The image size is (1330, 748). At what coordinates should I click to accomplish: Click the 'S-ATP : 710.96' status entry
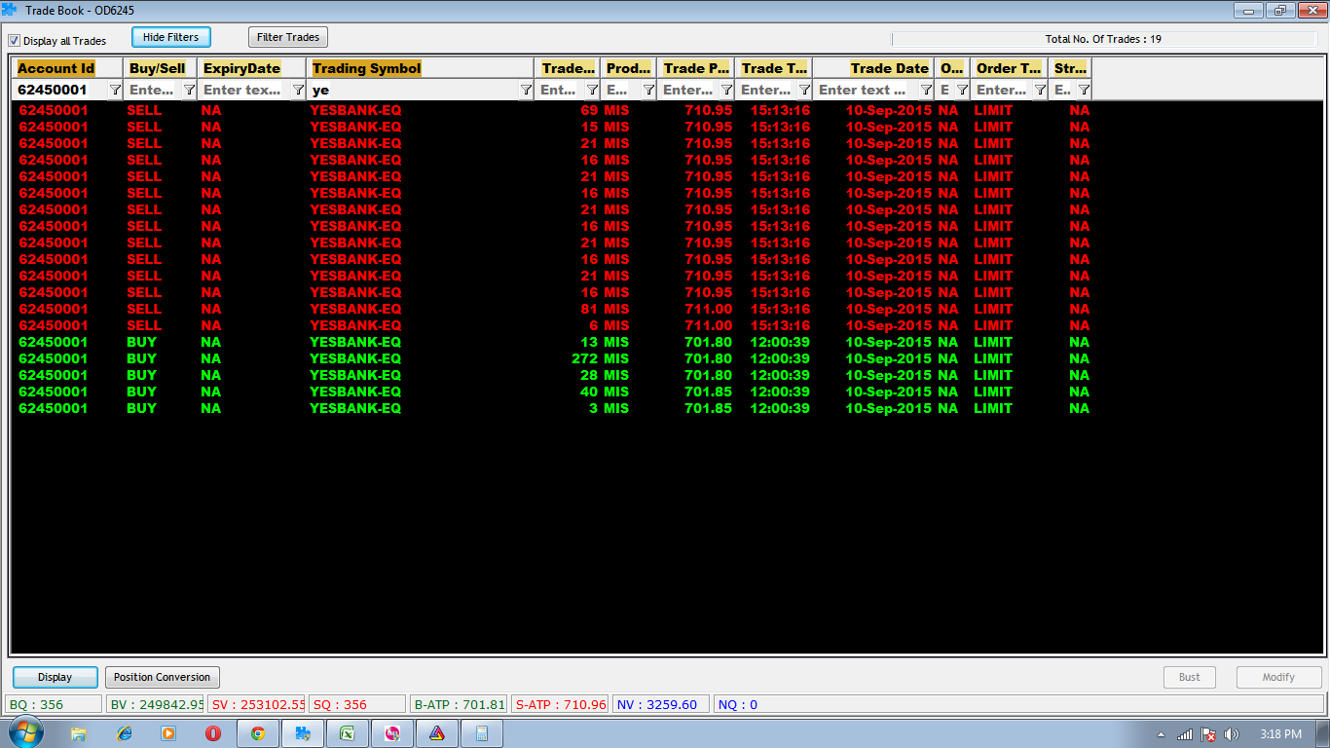click(561, 704)
